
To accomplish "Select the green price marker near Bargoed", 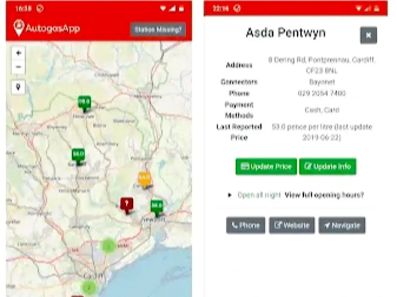I will (x=78, y=156).
